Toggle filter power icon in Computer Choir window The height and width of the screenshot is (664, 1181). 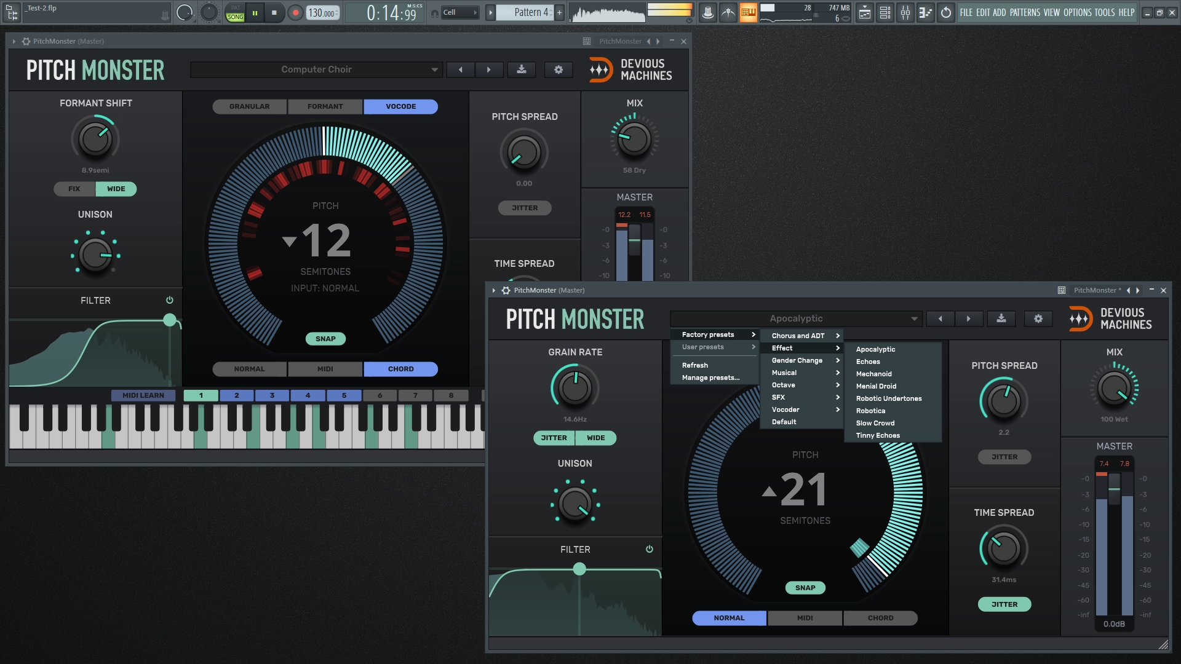coord(170,300)
